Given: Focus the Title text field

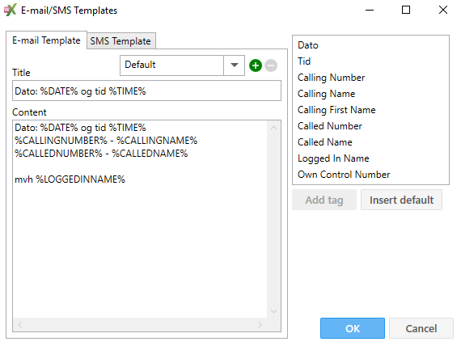Looking at the screenshot, I should point(146,91).
